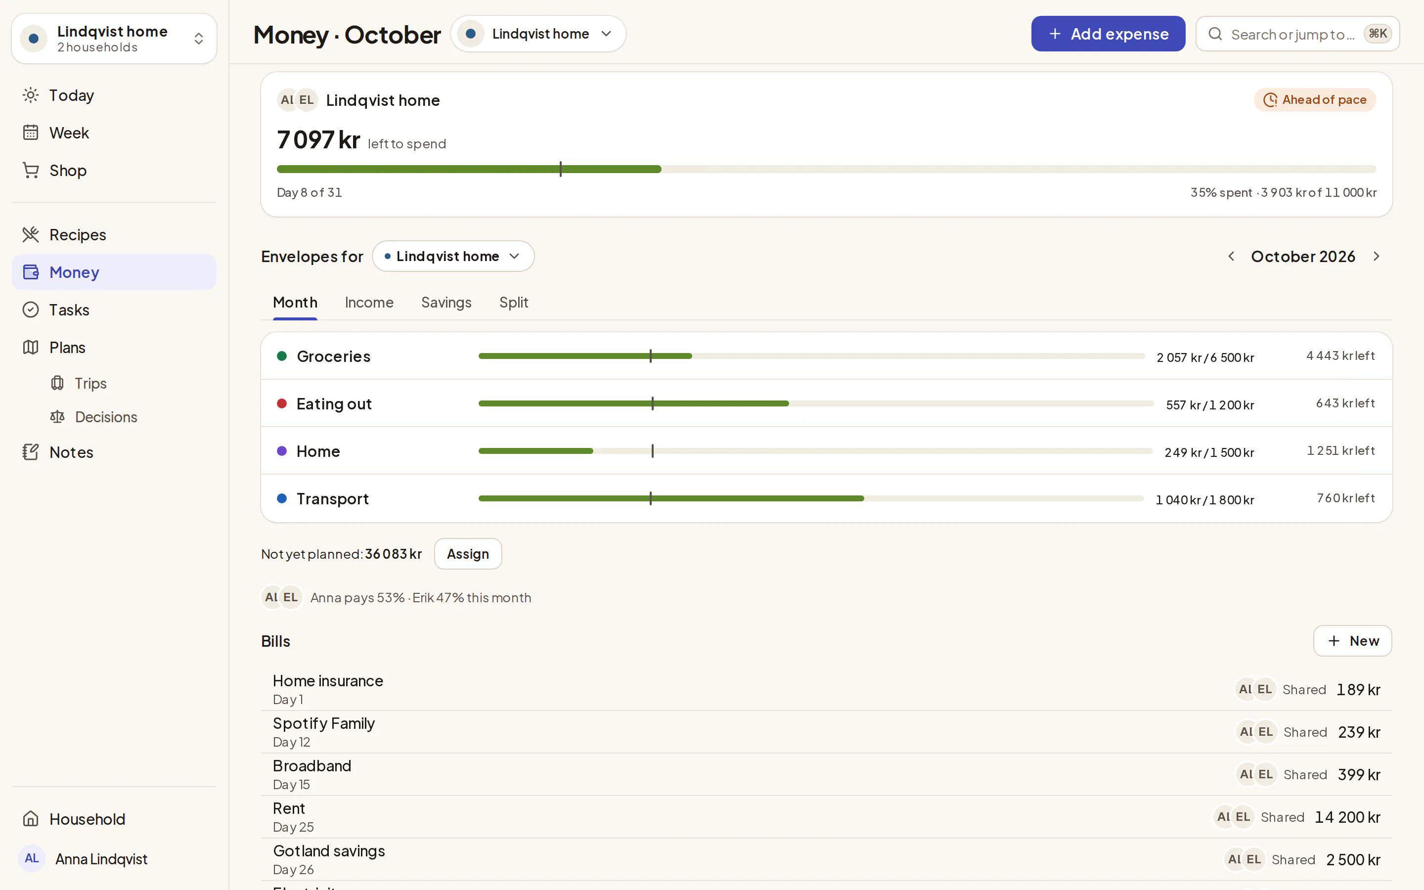Open the Shop cart icon
1424x890 pixels.
coord(31,170)
